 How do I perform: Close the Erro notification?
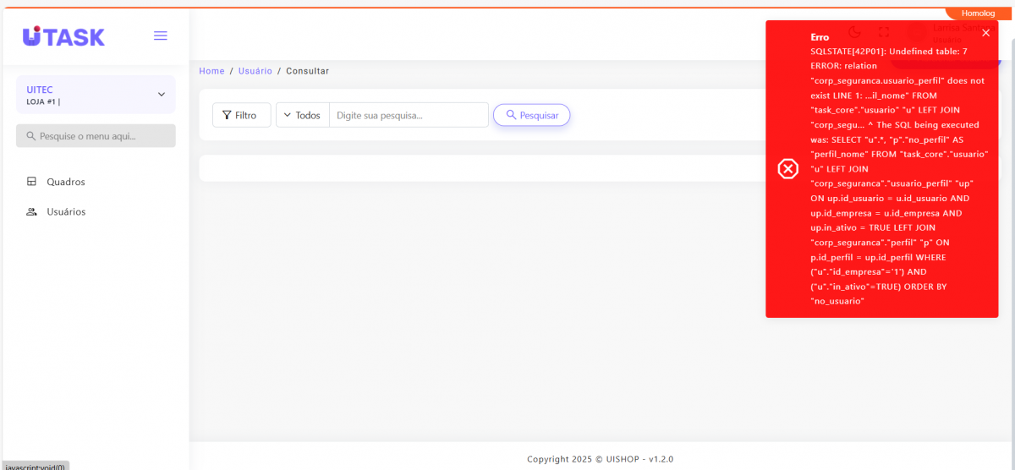(x=985, y=33)
